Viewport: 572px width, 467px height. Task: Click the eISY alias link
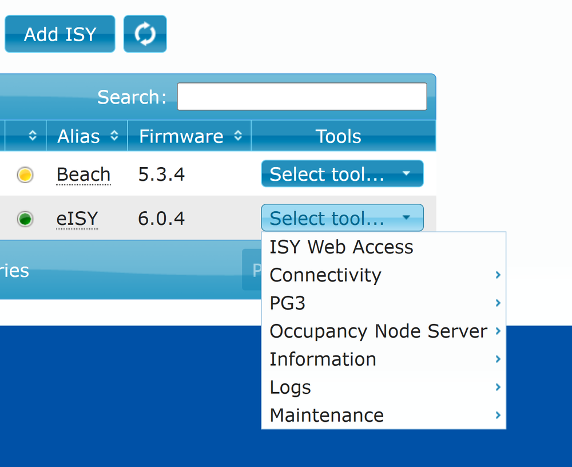pos(77,219)
